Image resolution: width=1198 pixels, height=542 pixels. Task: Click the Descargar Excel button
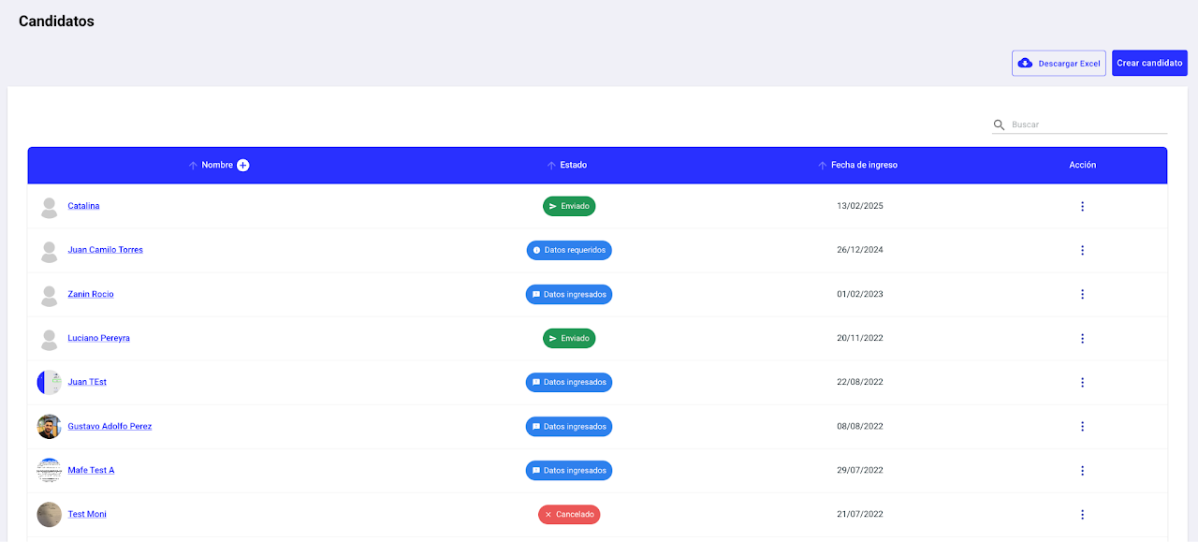pos(1059,63)
